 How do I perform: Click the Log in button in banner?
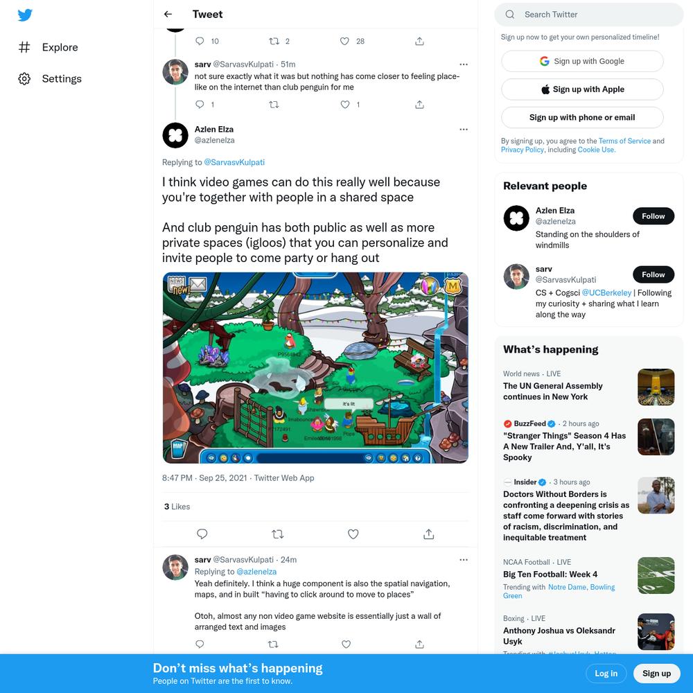(606, 673)
